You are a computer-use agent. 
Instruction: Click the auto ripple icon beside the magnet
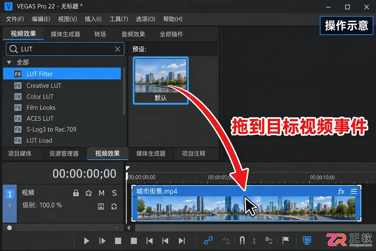tap(254, 241)
